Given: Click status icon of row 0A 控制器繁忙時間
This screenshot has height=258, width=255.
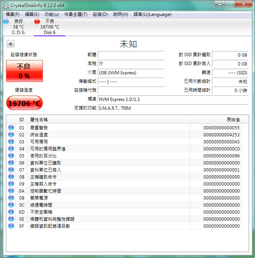Looking at the screenshot, I should click(x=11, y=191).
